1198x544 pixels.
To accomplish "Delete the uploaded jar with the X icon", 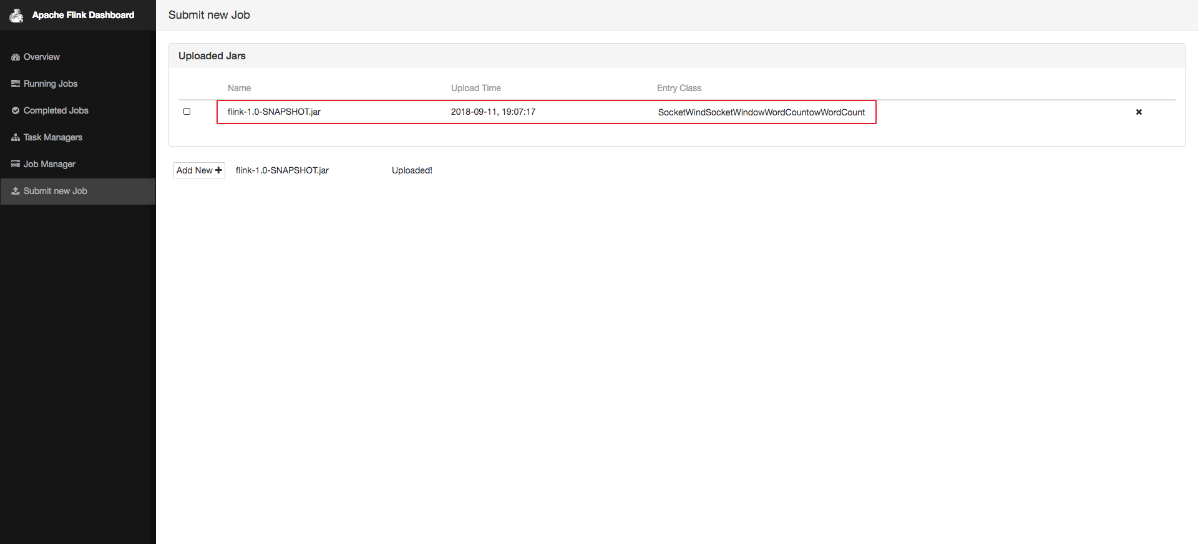I will (x=1139, y=112).
